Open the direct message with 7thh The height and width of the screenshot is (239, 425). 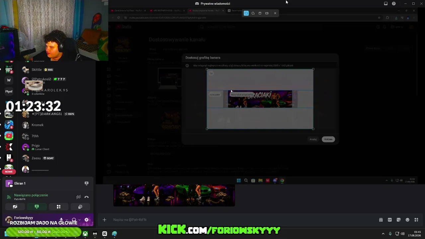(x=56, y=136)
